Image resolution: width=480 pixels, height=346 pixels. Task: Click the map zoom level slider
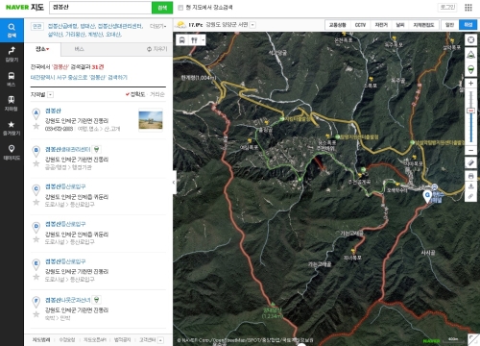coord(471,116)
